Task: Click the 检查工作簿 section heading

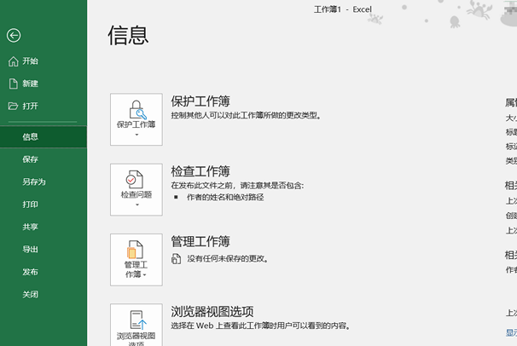Action: [x=200, y=171]
